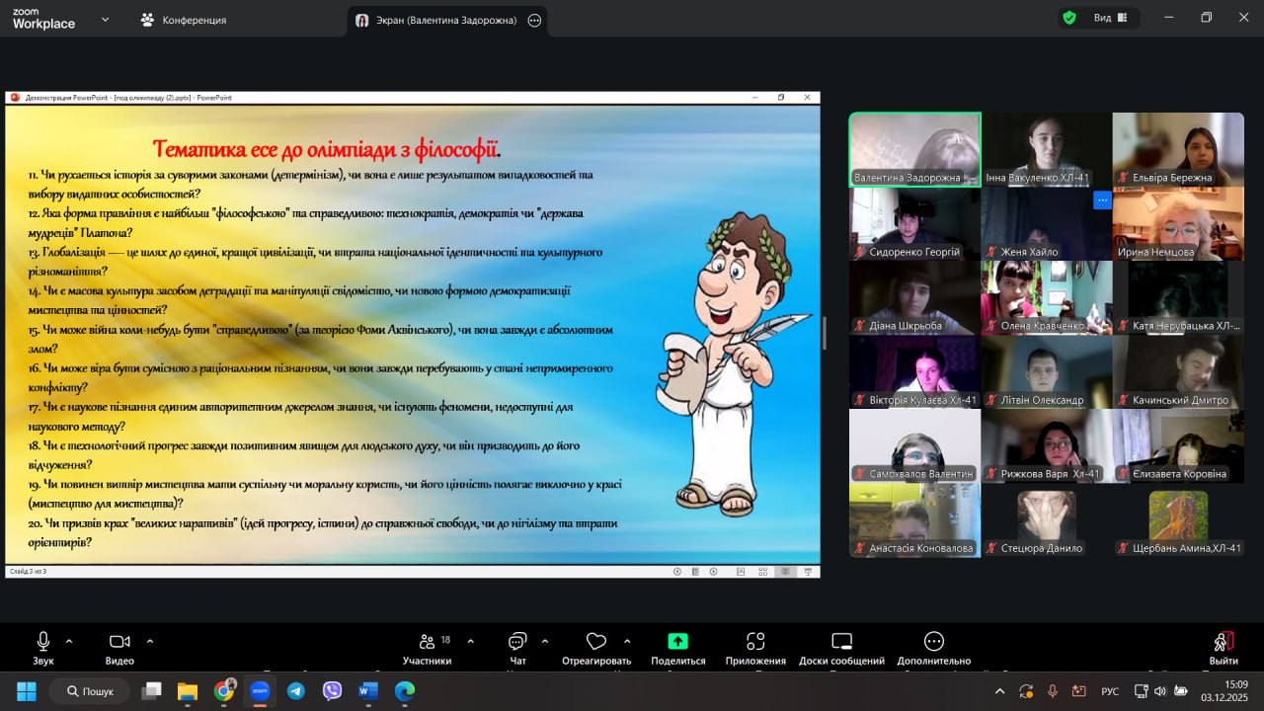Click the divider handle between panels
1264x711 pixels.
pos(825,334)
